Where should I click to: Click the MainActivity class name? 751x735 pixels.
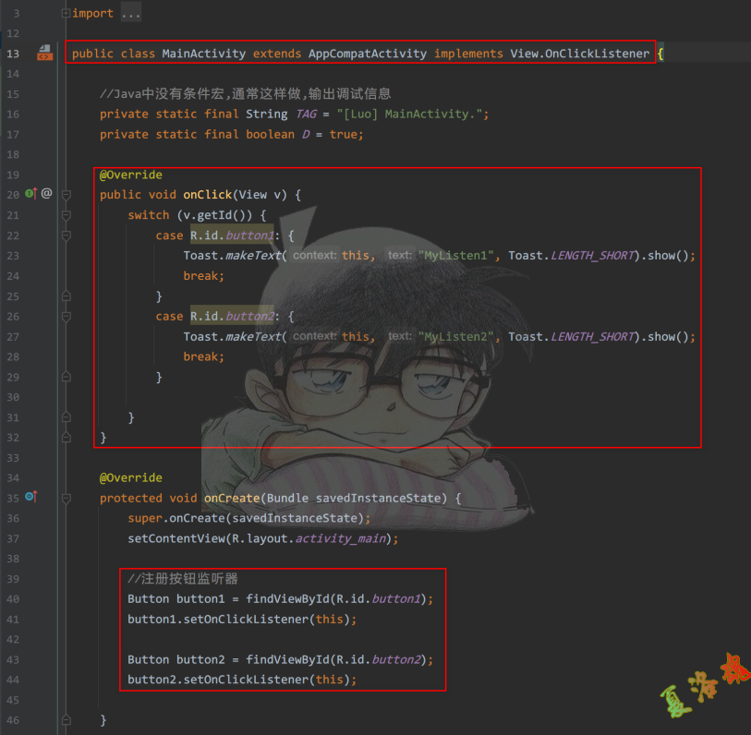click(x=203, y=54)
